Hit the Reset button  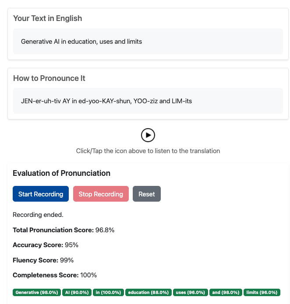(147, 194)
